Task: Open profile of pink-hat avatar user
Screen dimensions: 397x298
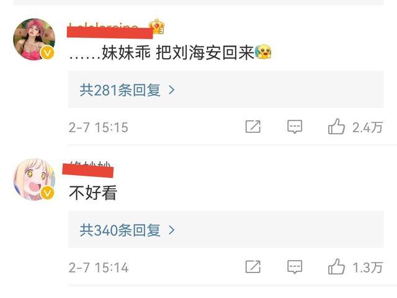Action: pos(34,39)
